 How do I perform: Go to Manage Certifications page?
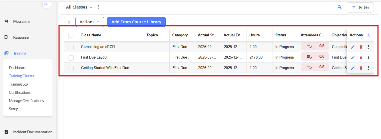(x=26, y=101)
